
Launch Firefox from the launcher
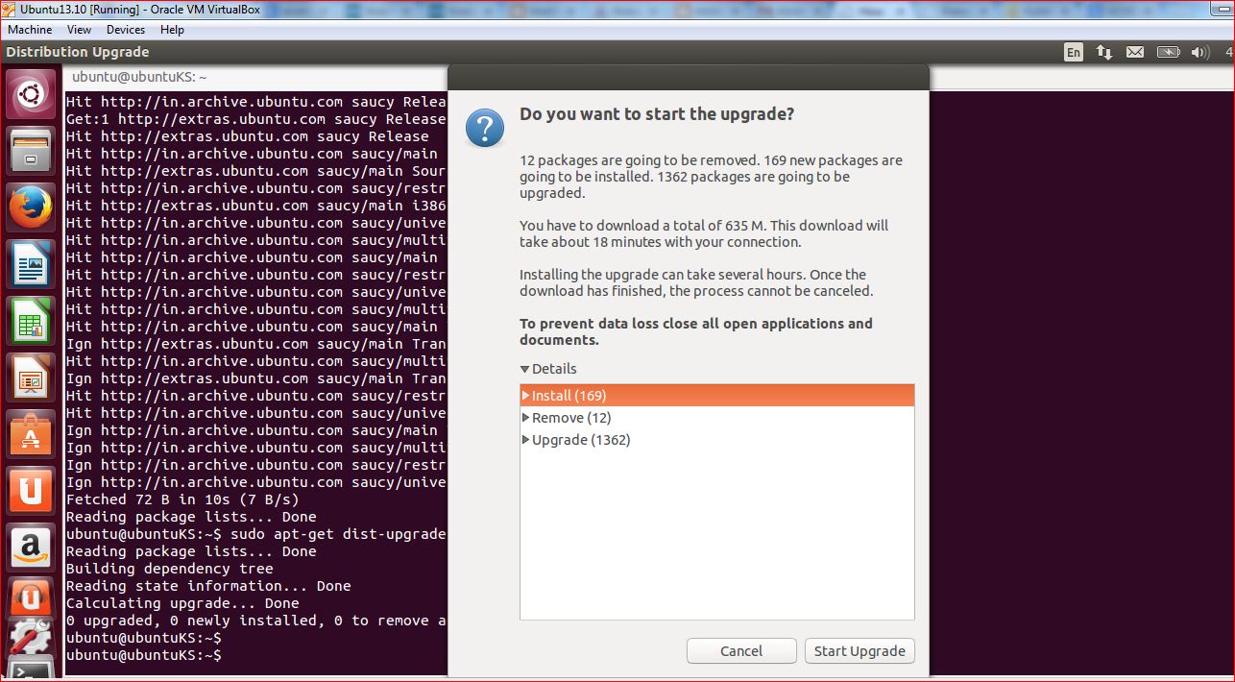click(31, 207)
